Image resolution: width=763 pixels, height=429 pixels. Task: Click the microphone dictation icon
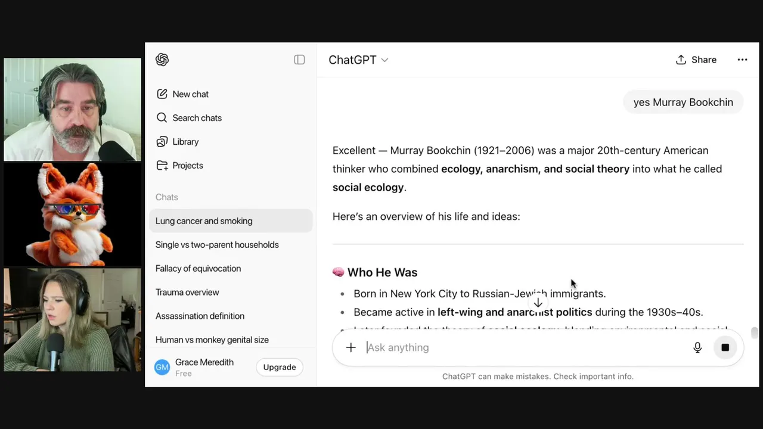pos(697,347)
